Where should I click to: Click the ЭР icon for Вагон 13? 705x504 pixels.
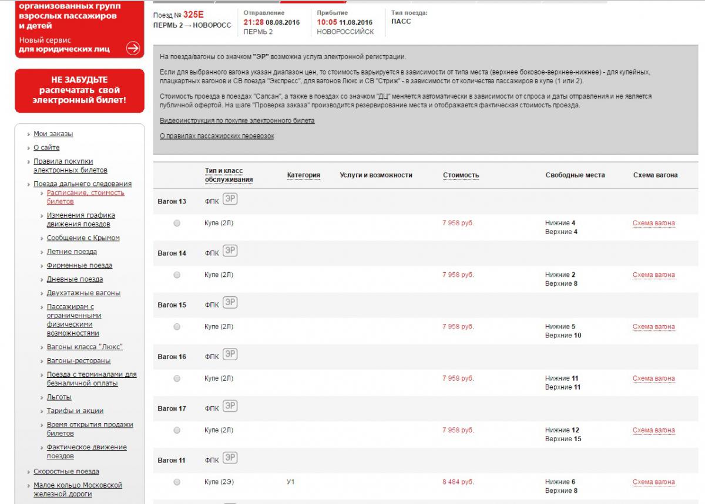(x=230, y=200)
